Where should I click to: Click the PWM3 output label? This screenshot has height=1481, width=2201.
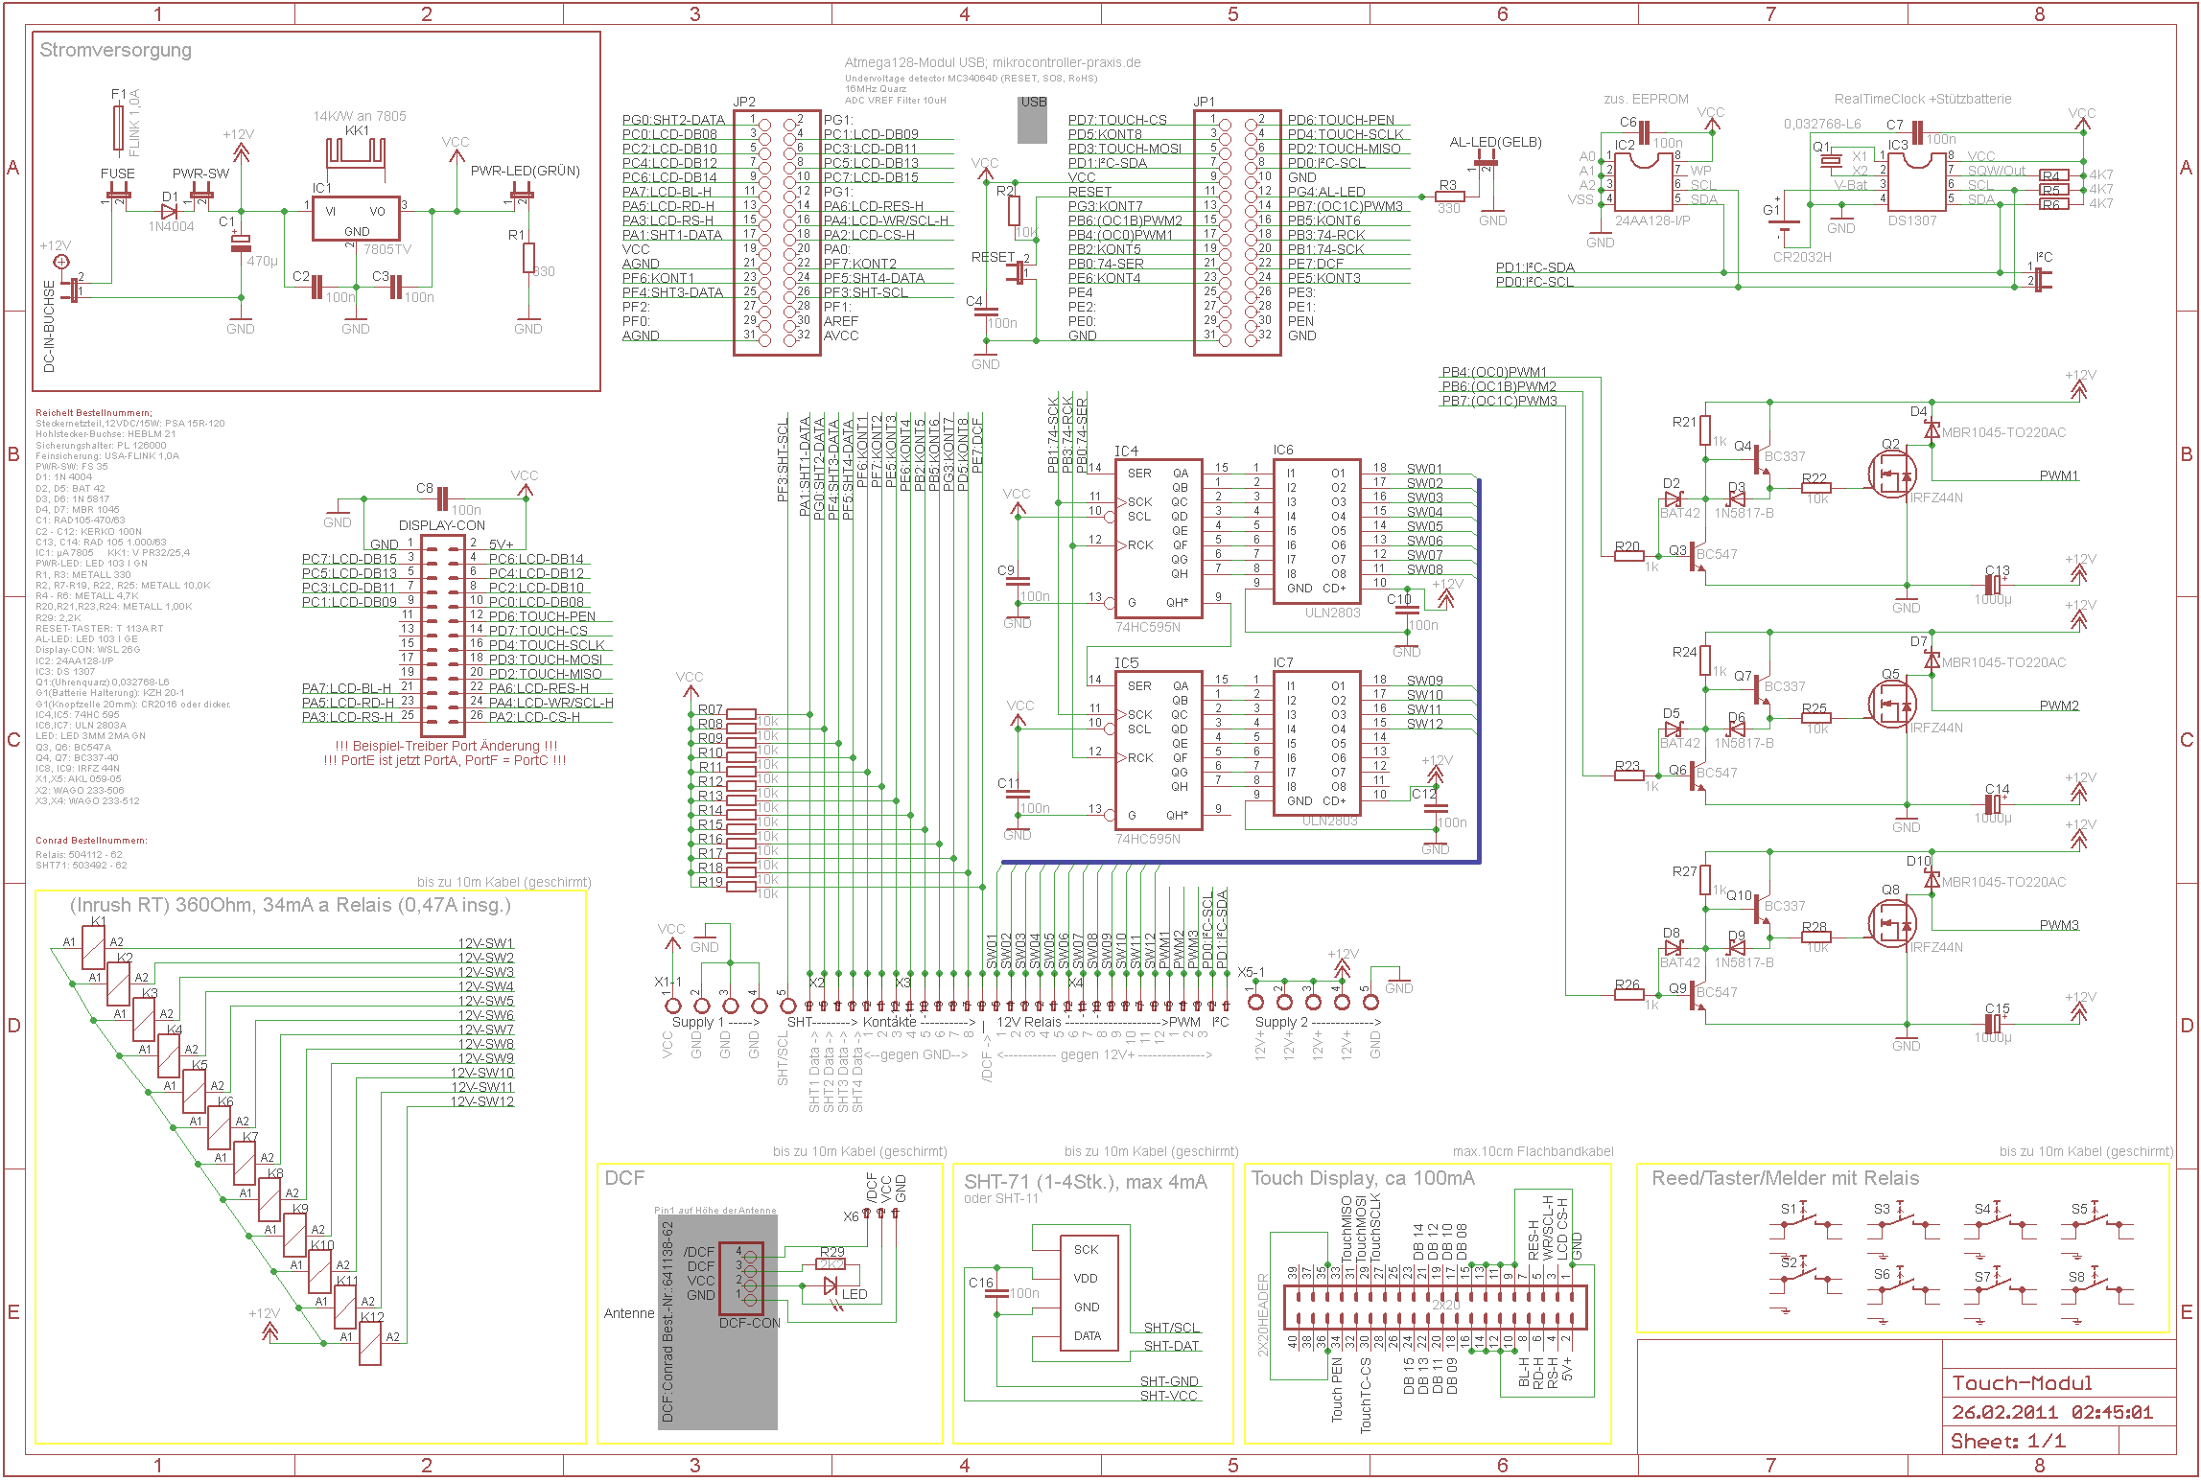(x=2059, y=925)
